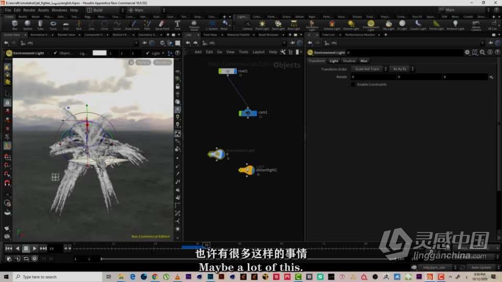
Task: Create a Distant Light from shelf
Action: 351,25
